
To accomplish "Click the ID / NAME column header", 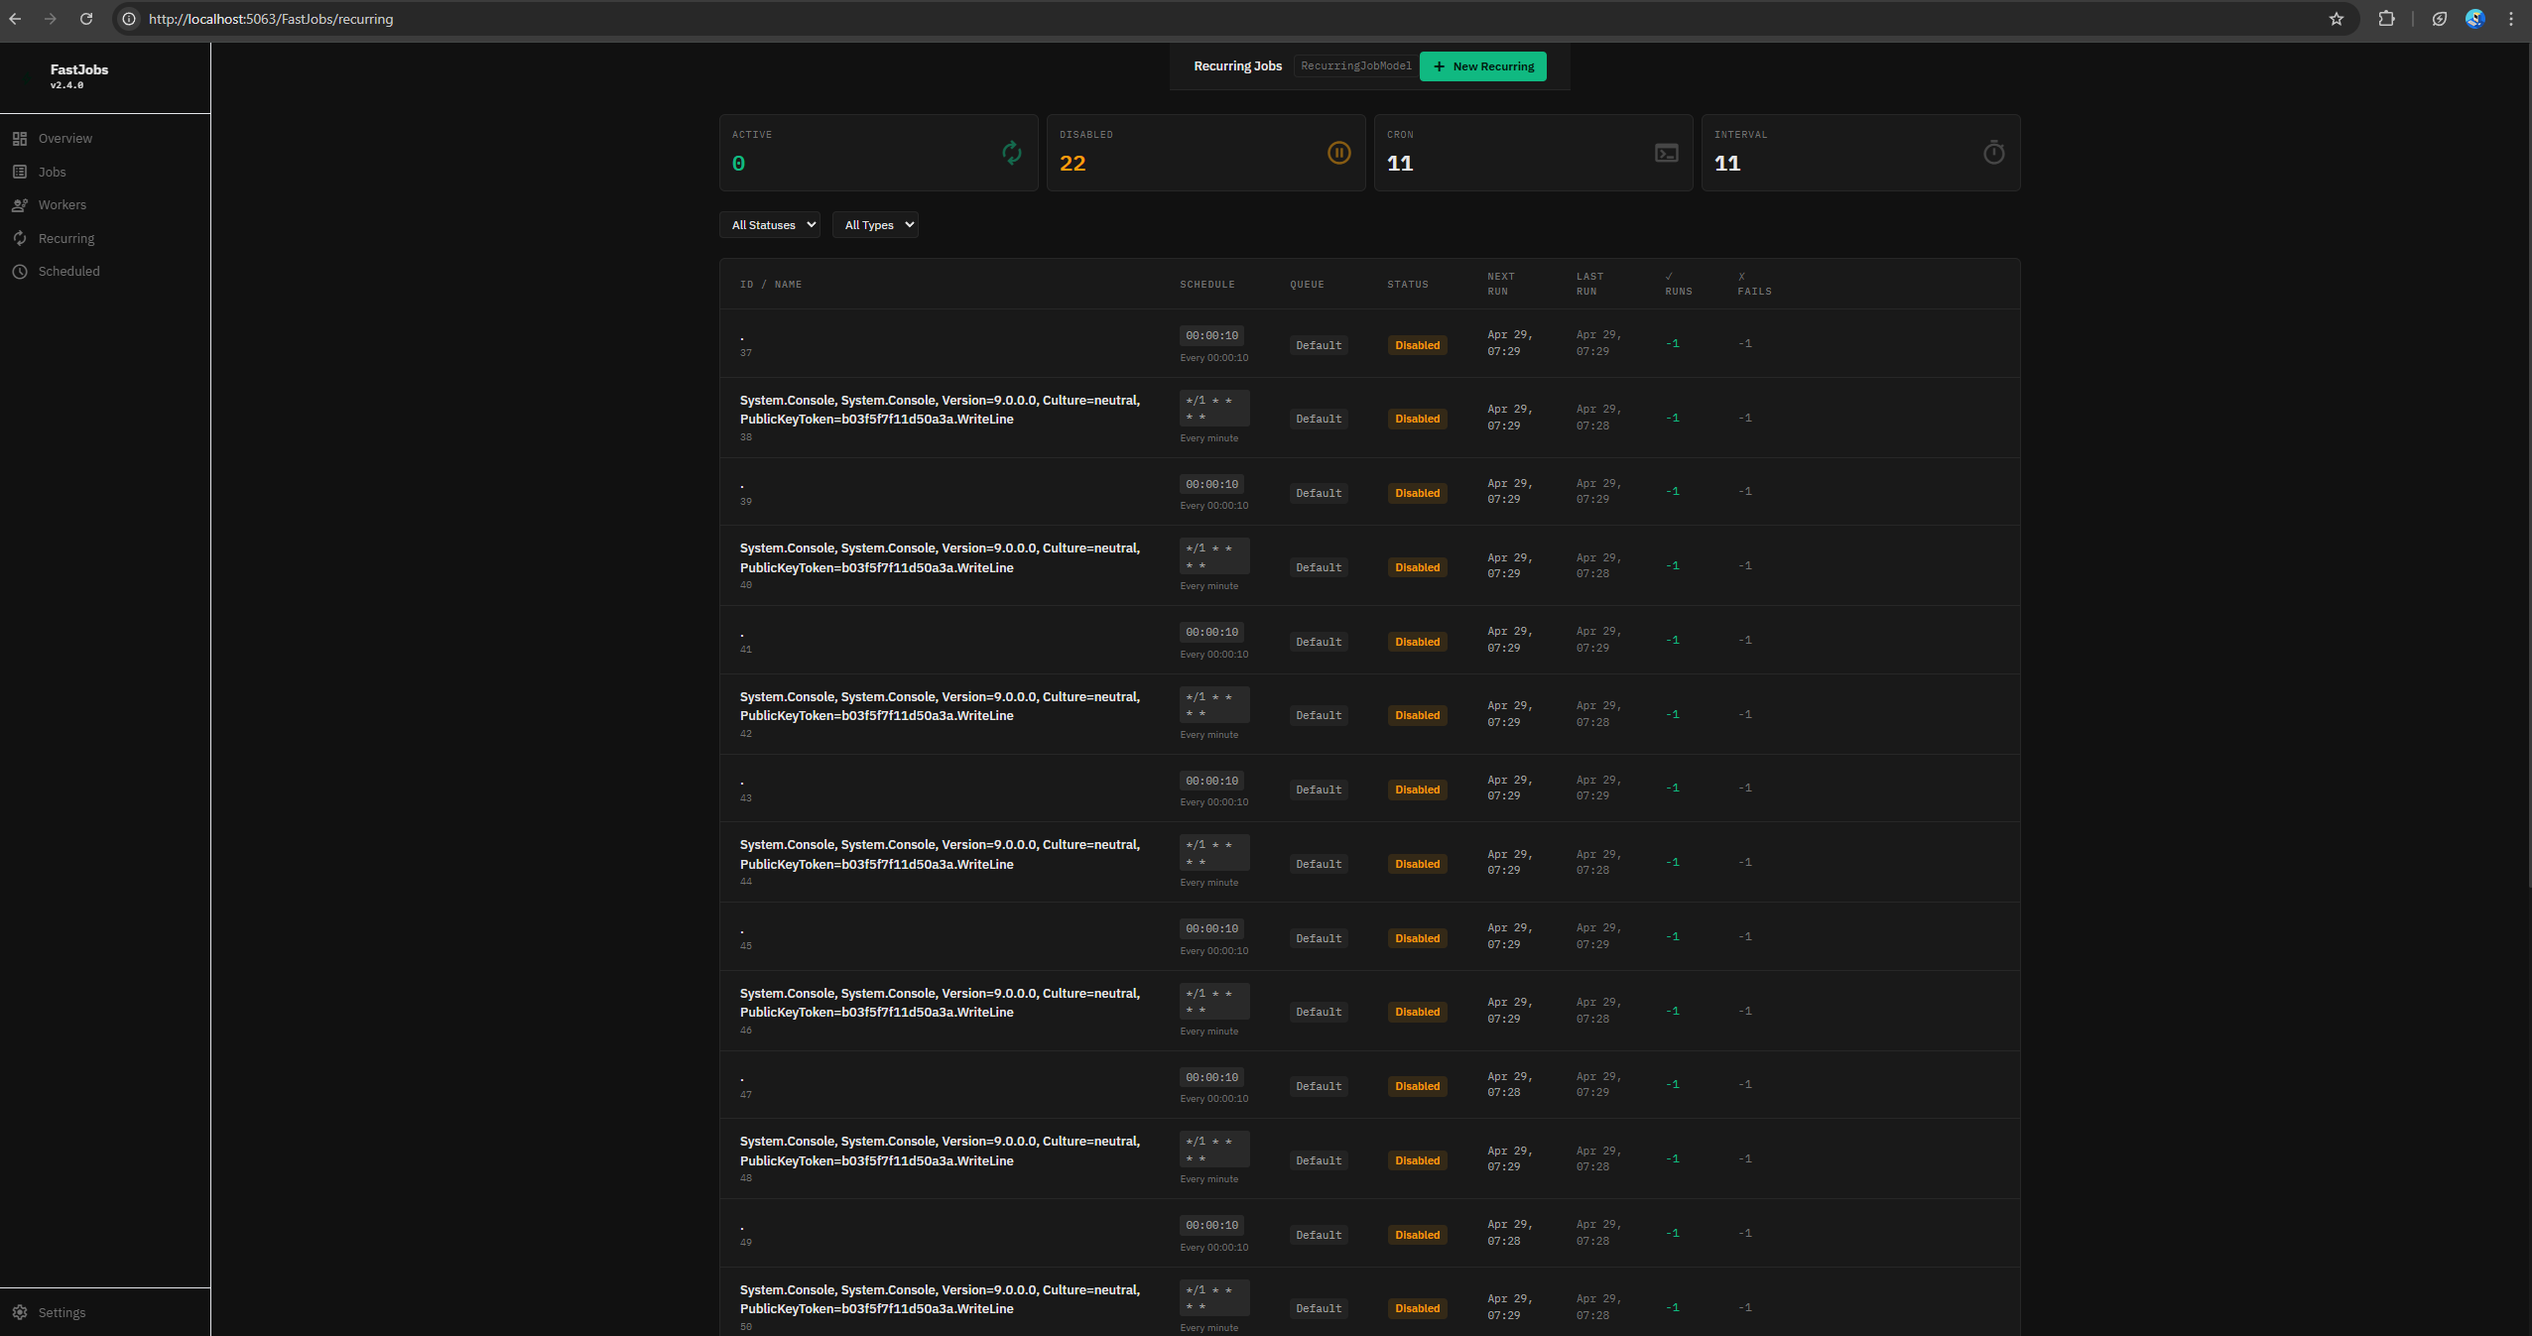I will pos(771,285).
